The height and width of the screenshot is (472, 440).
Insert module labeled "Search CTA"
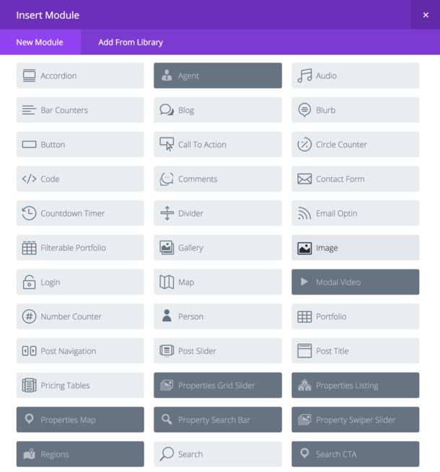click(x=356, y=454)
